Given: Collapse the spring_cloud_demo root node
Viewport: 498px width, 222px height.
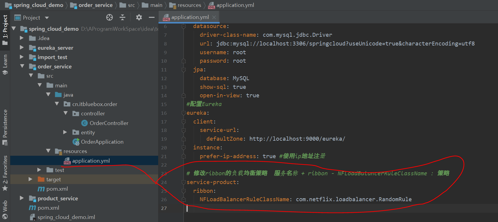Looking at the screenshot, I should pyautogui.click(x=14, y=29).
